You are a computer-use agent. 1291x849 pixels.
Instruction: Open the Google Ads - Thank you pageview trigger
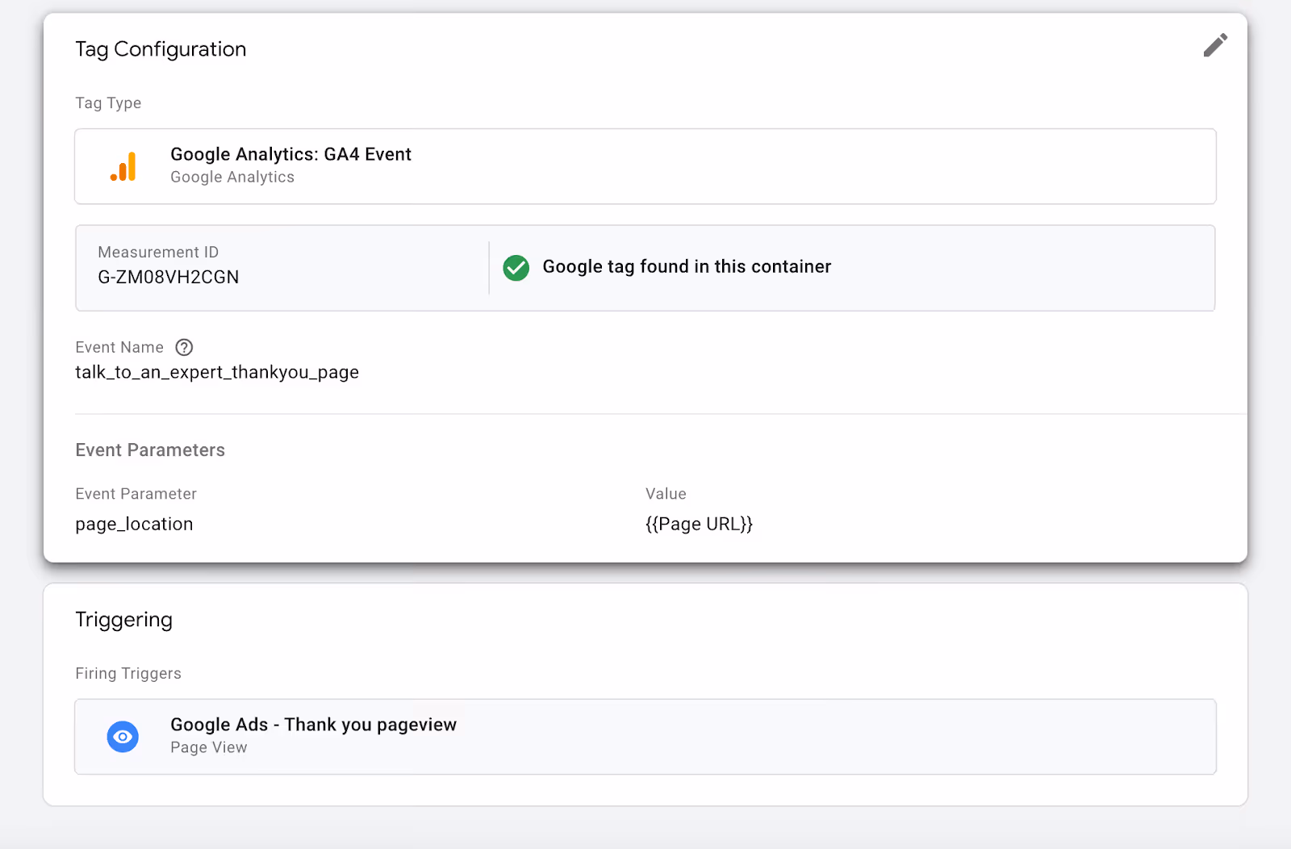pyautogui.click(x=645, y=737)
